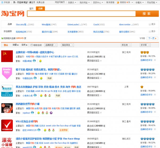Viewport: 160px width, 148px height.
Task: Click yellow guarantee badge icon in 橙子实拍 row
Action: coord(41,78)
